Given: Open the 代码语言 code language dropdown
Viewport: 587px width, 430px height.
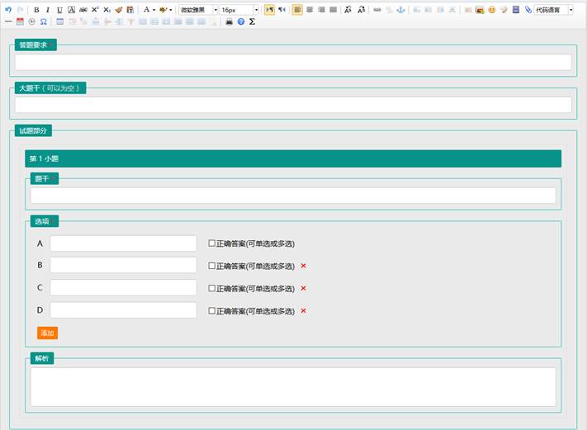Looking at the screenshot, I should click(553, 10).
